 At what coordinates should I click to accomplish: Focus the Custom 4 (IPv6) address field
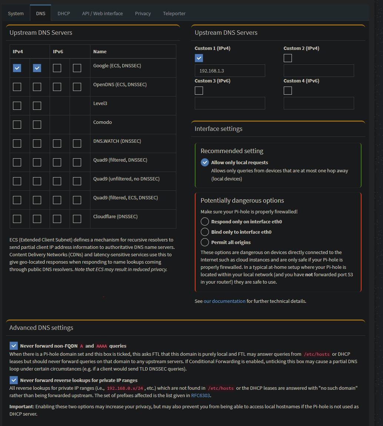pyautogui.click(x=319, y=103)
